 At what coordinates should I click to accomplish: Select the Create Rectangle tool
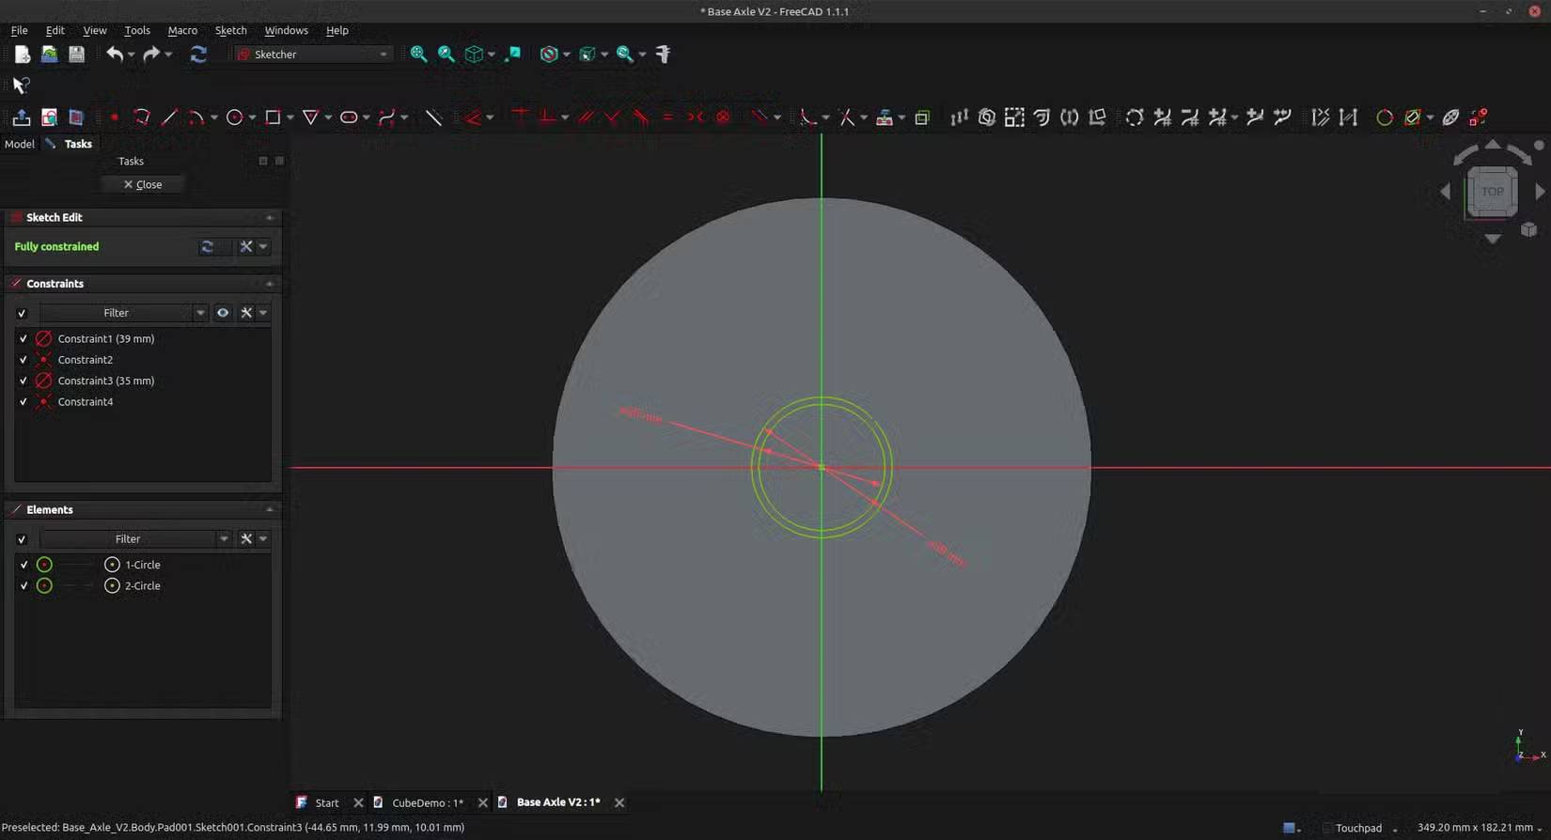click(273, 117)
